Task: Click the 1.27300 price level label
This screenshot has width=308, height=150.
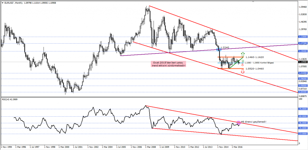Action: click(303, 43)
